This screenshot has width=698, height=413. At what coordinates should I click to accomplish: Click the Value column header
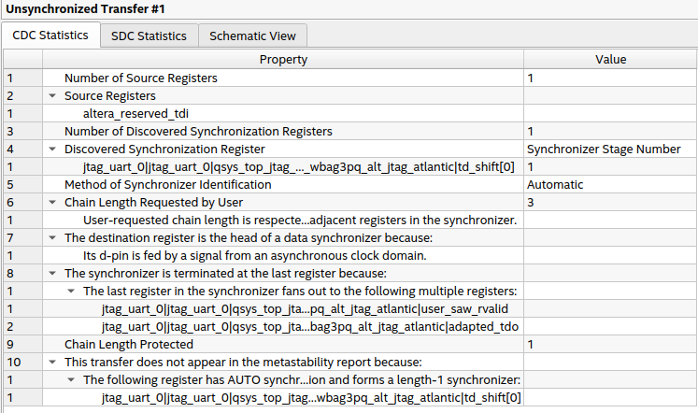coord(610,60)
